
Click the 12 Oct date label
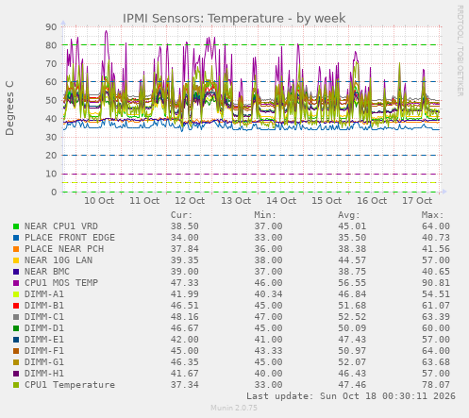(x=190, y=201)
